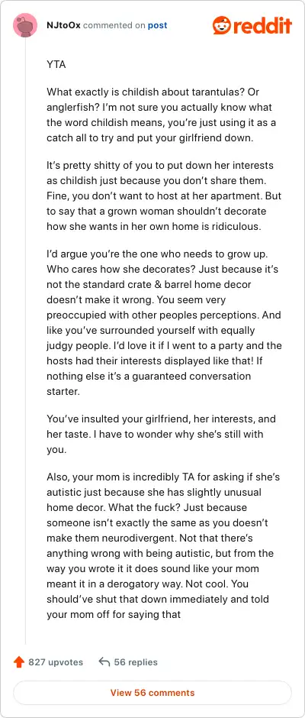Click the YTA verdict text
This screenshot has width=305, height=718.
pyautogui.click(x=56, y=65)
